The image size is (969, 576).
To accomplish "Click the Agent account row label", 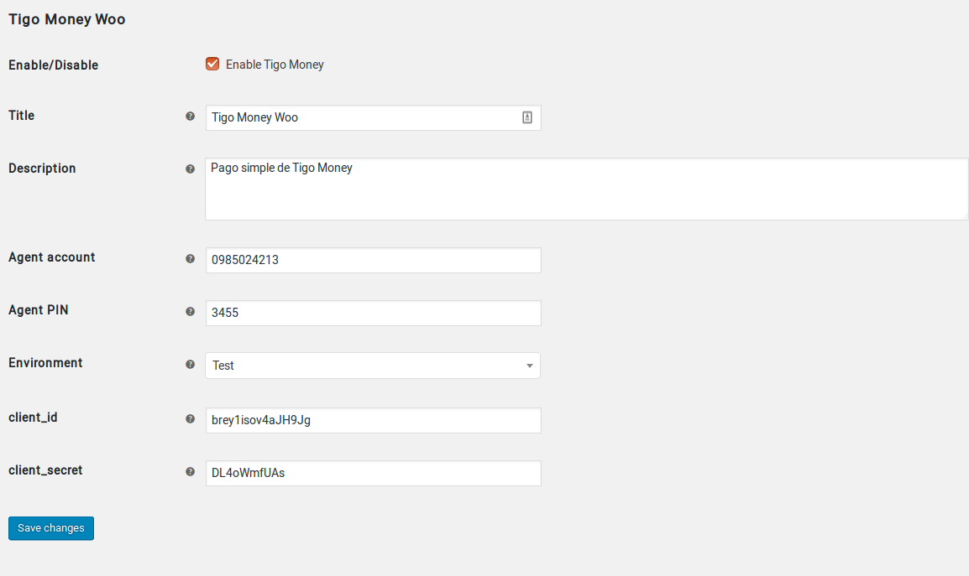I will [x=52, y=257].
